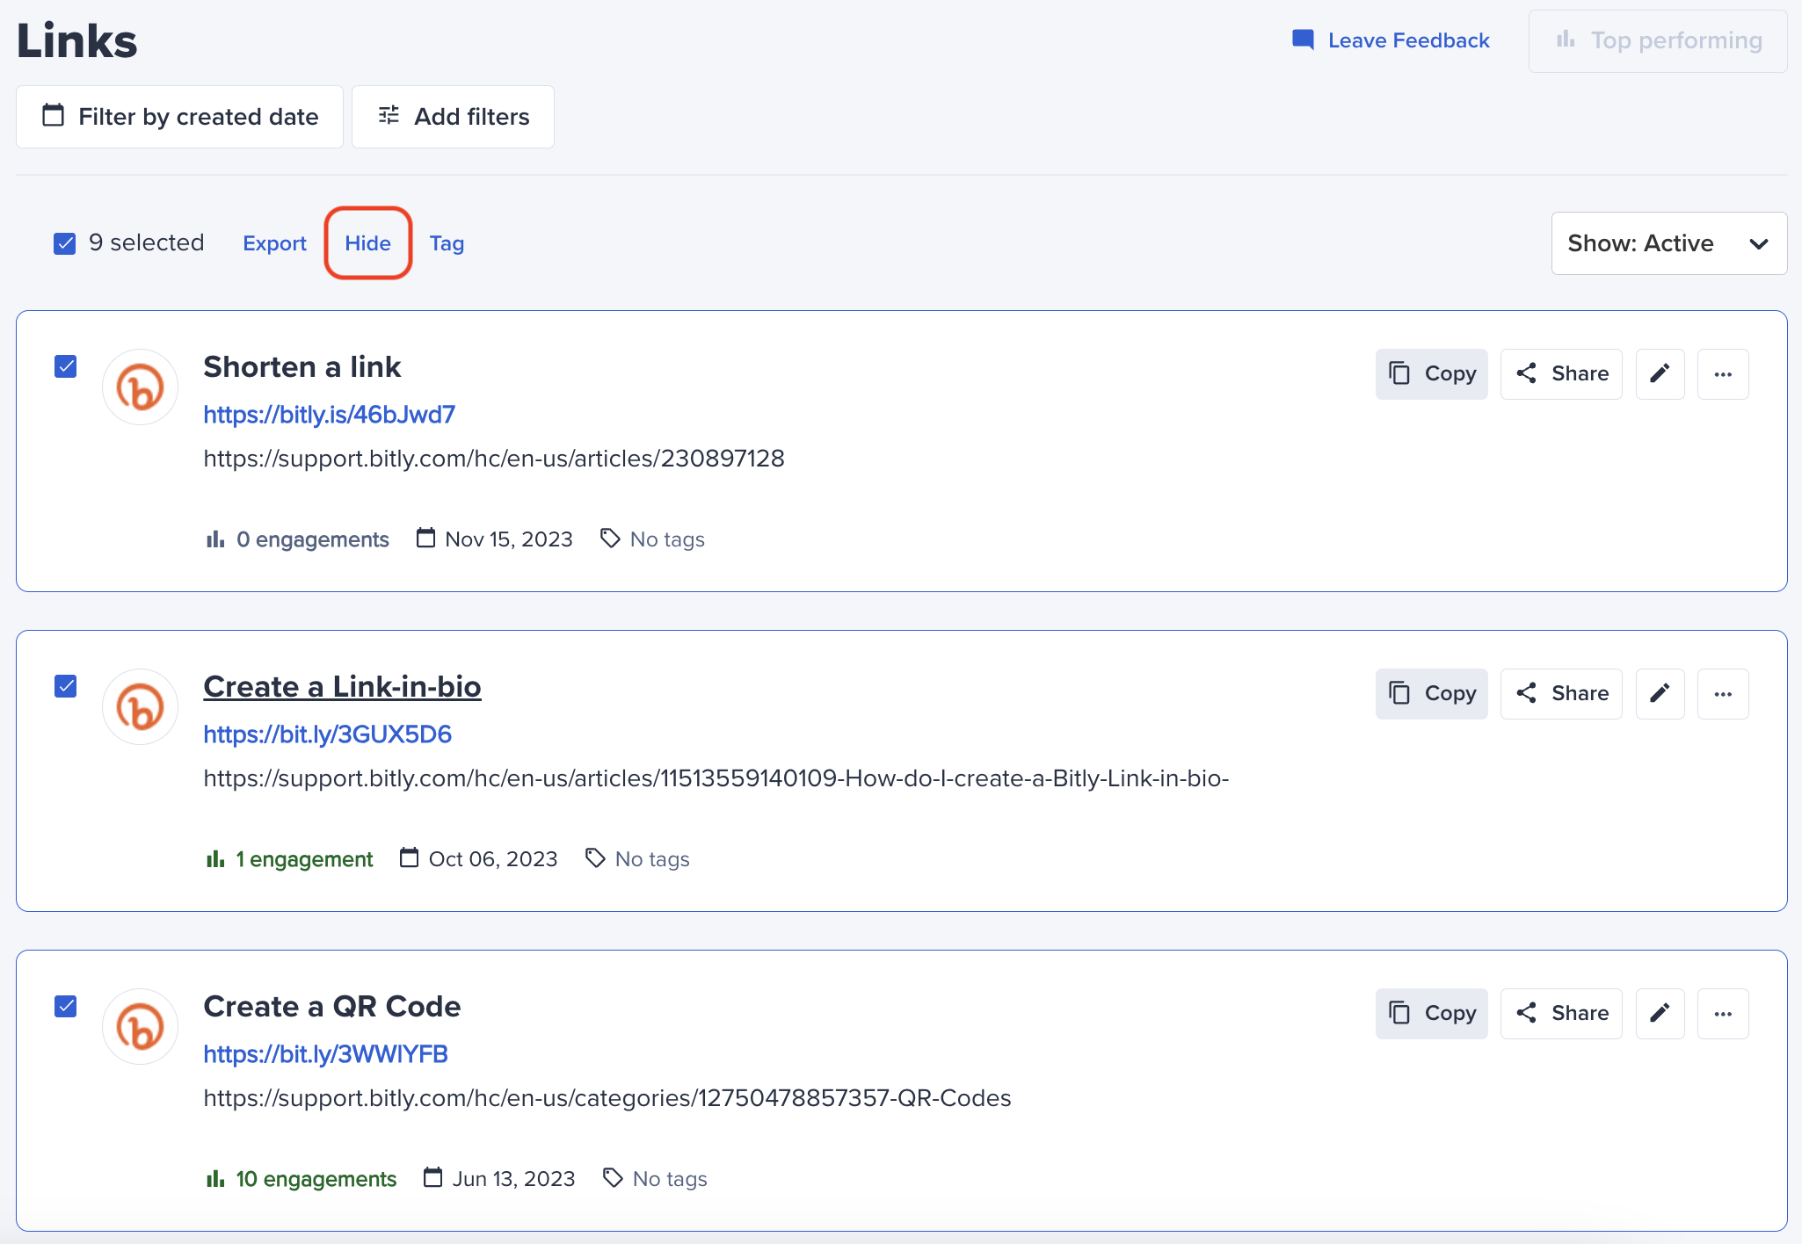Click the destination URL ending in Bitly-Link-in-bio-
Viewport: 1802px width, 1244px height.
tap(716, 778)
